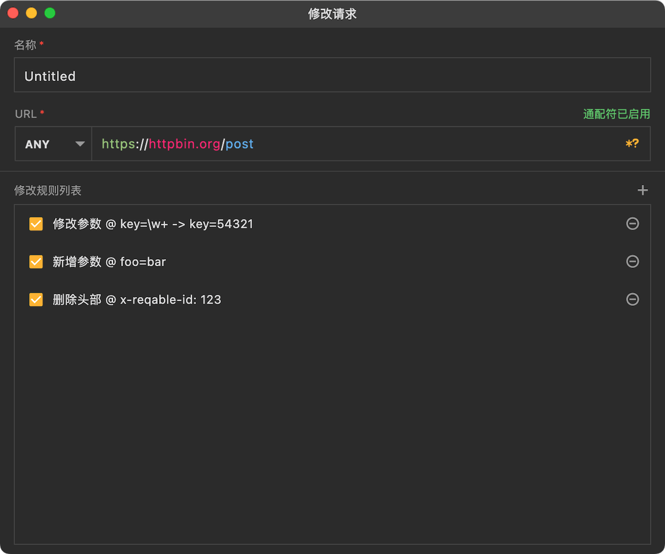Click the 通配符已启用 status link
This screenshot has height=554, width=665.
click(x=617, y=114)
